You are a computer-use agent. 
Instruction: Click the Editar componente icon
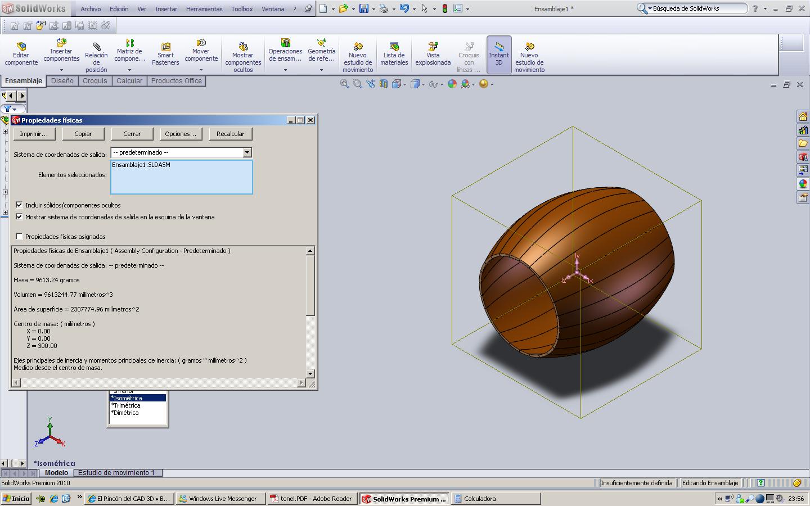[x=21, y=46]
